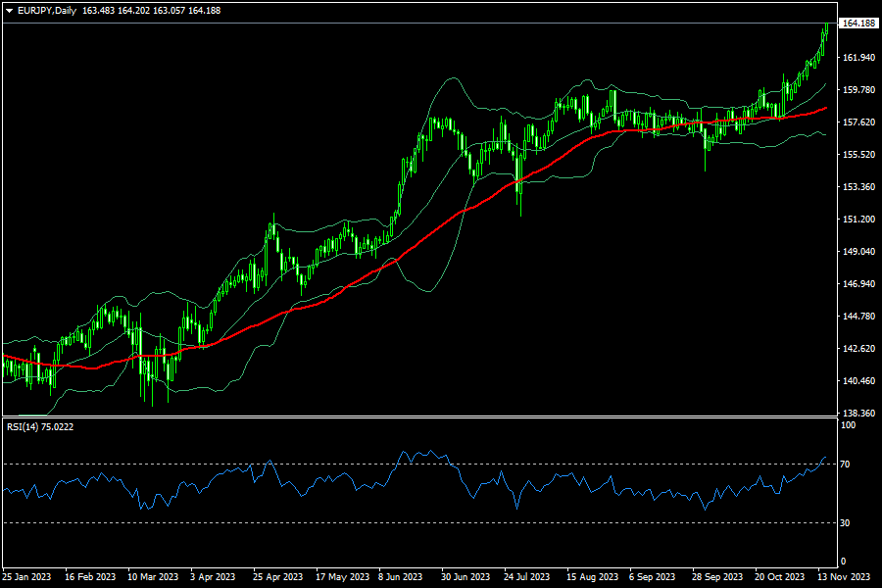
Task: Select the 140.460 price axis label
Action: pyautogui.click(x=858, y=381)
